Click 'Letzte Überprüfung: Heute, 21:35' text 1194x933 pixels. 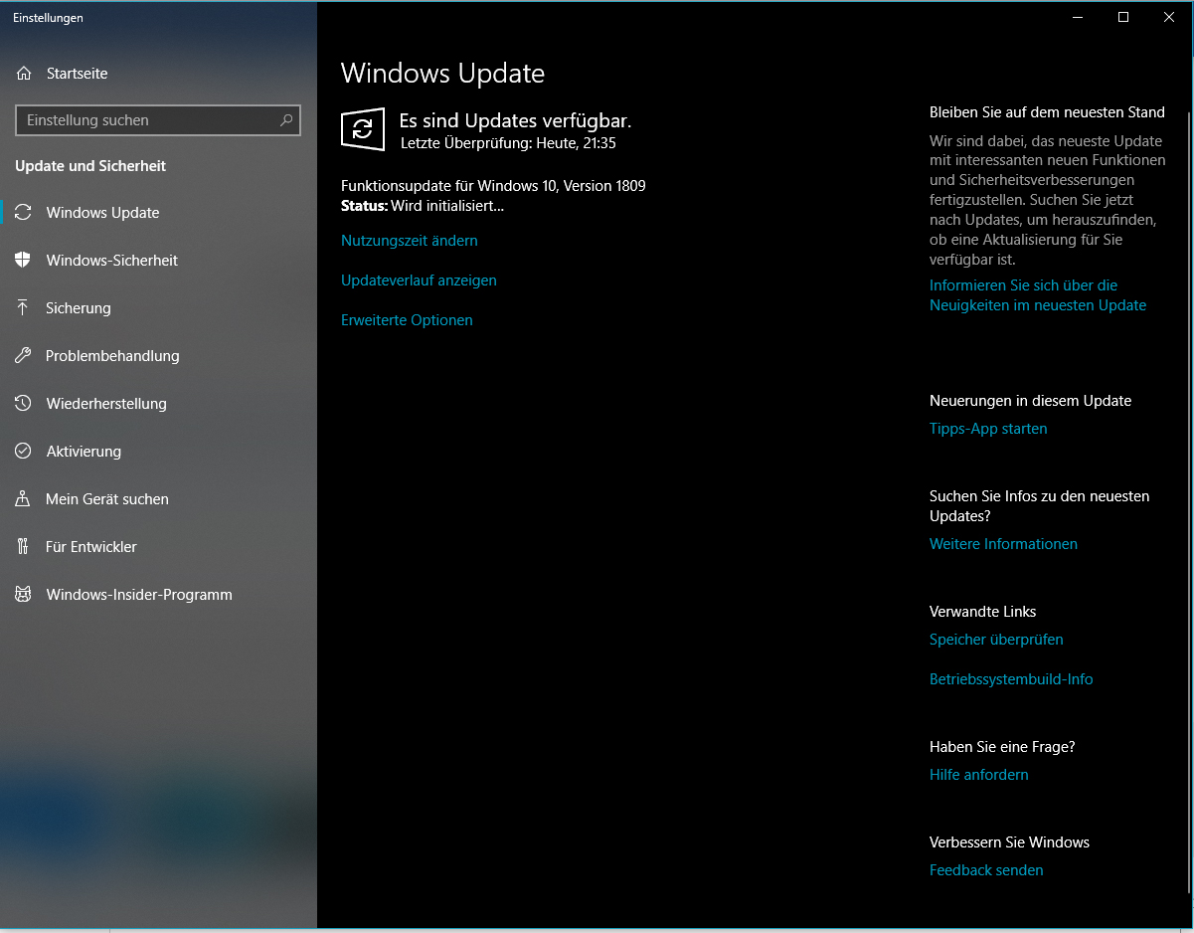508,143
